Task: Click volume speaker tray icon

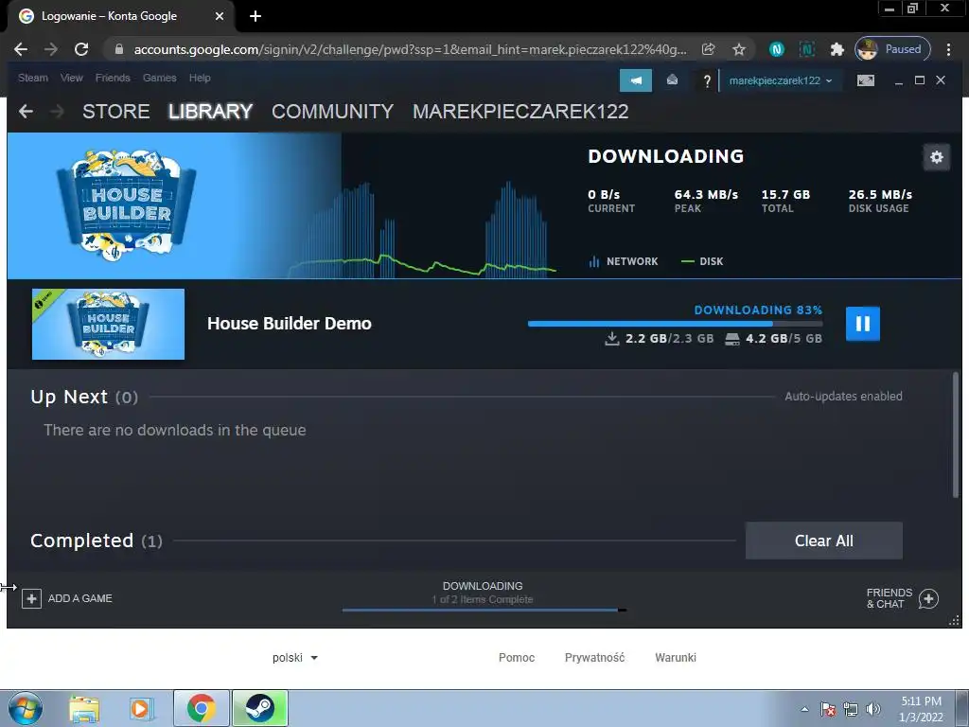Action: tap(872, 709)
